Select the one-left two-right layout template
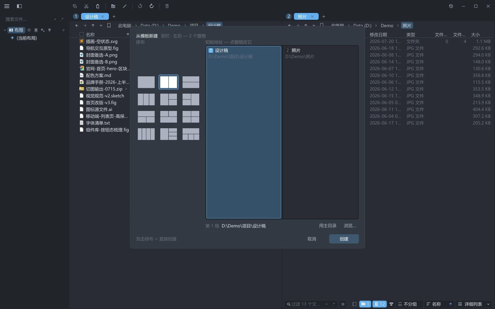 [x=169, y=99]
